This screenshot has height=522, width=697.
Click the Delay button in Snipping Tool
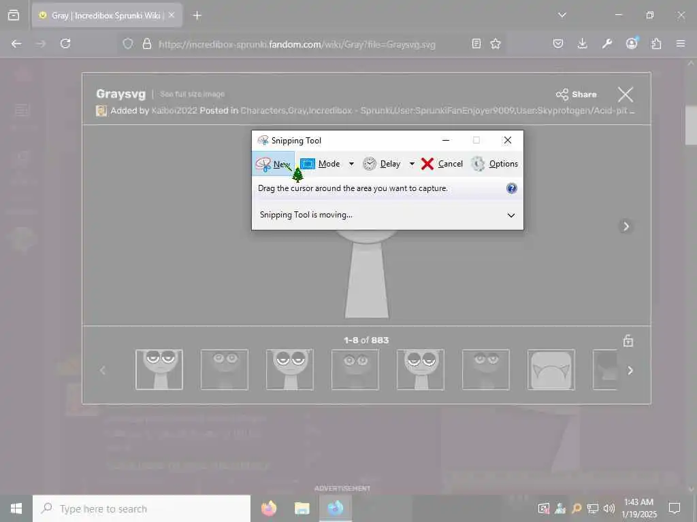tap(383, 164)
